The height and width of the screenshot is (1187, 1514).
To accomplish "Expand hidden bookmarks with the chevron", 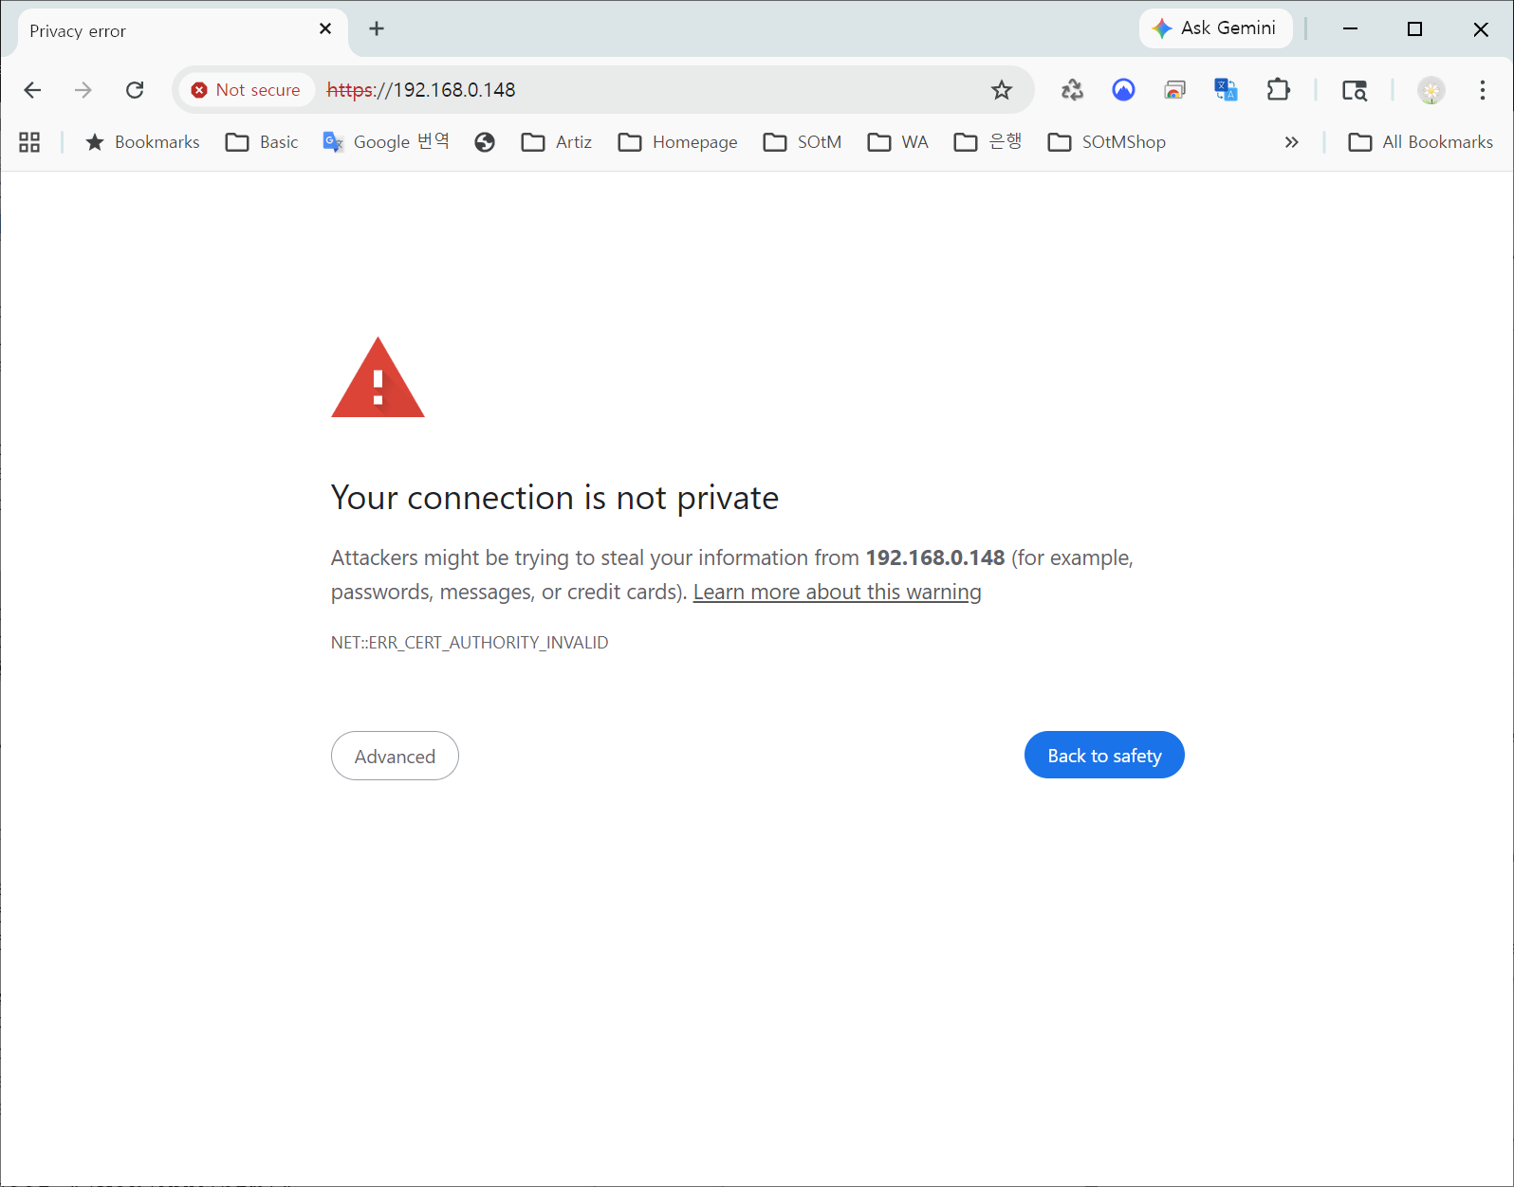I will tap(1291, 142).
